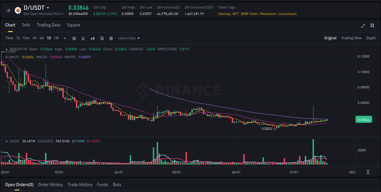Toggle the favorite star for D/USDT
Screen dimensions: 381x192
pyautogui.click(x=8, y=10)
